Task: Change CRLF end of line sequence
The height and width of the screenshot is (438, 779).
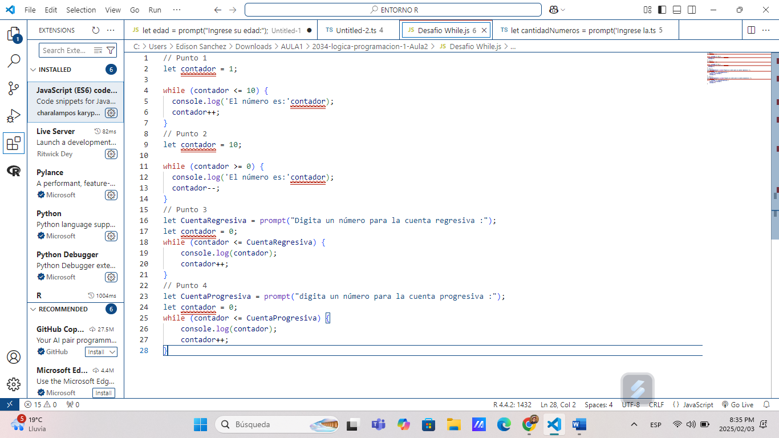Action: pyautogui.click(x=656, y=404)
